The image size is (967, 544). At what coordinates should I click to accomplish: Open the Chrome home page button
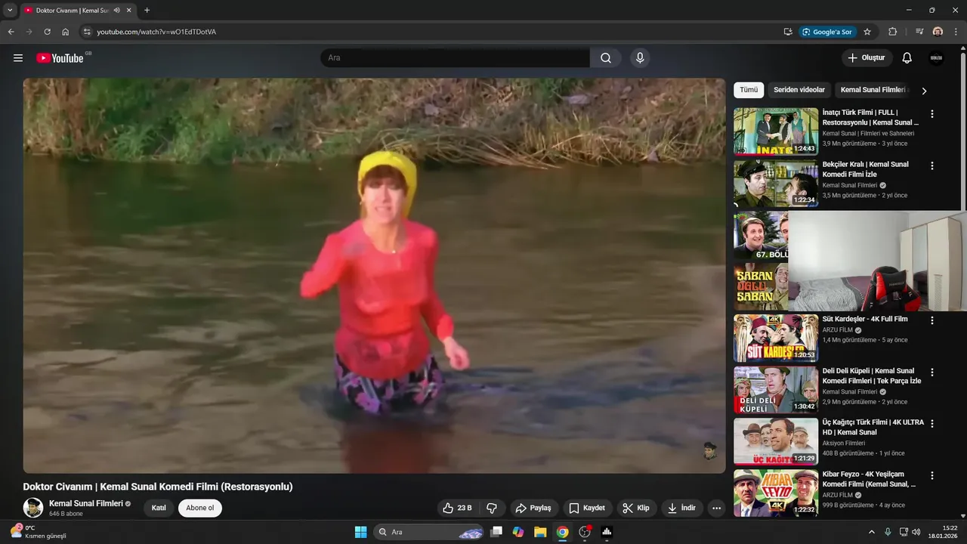[66, 32]
